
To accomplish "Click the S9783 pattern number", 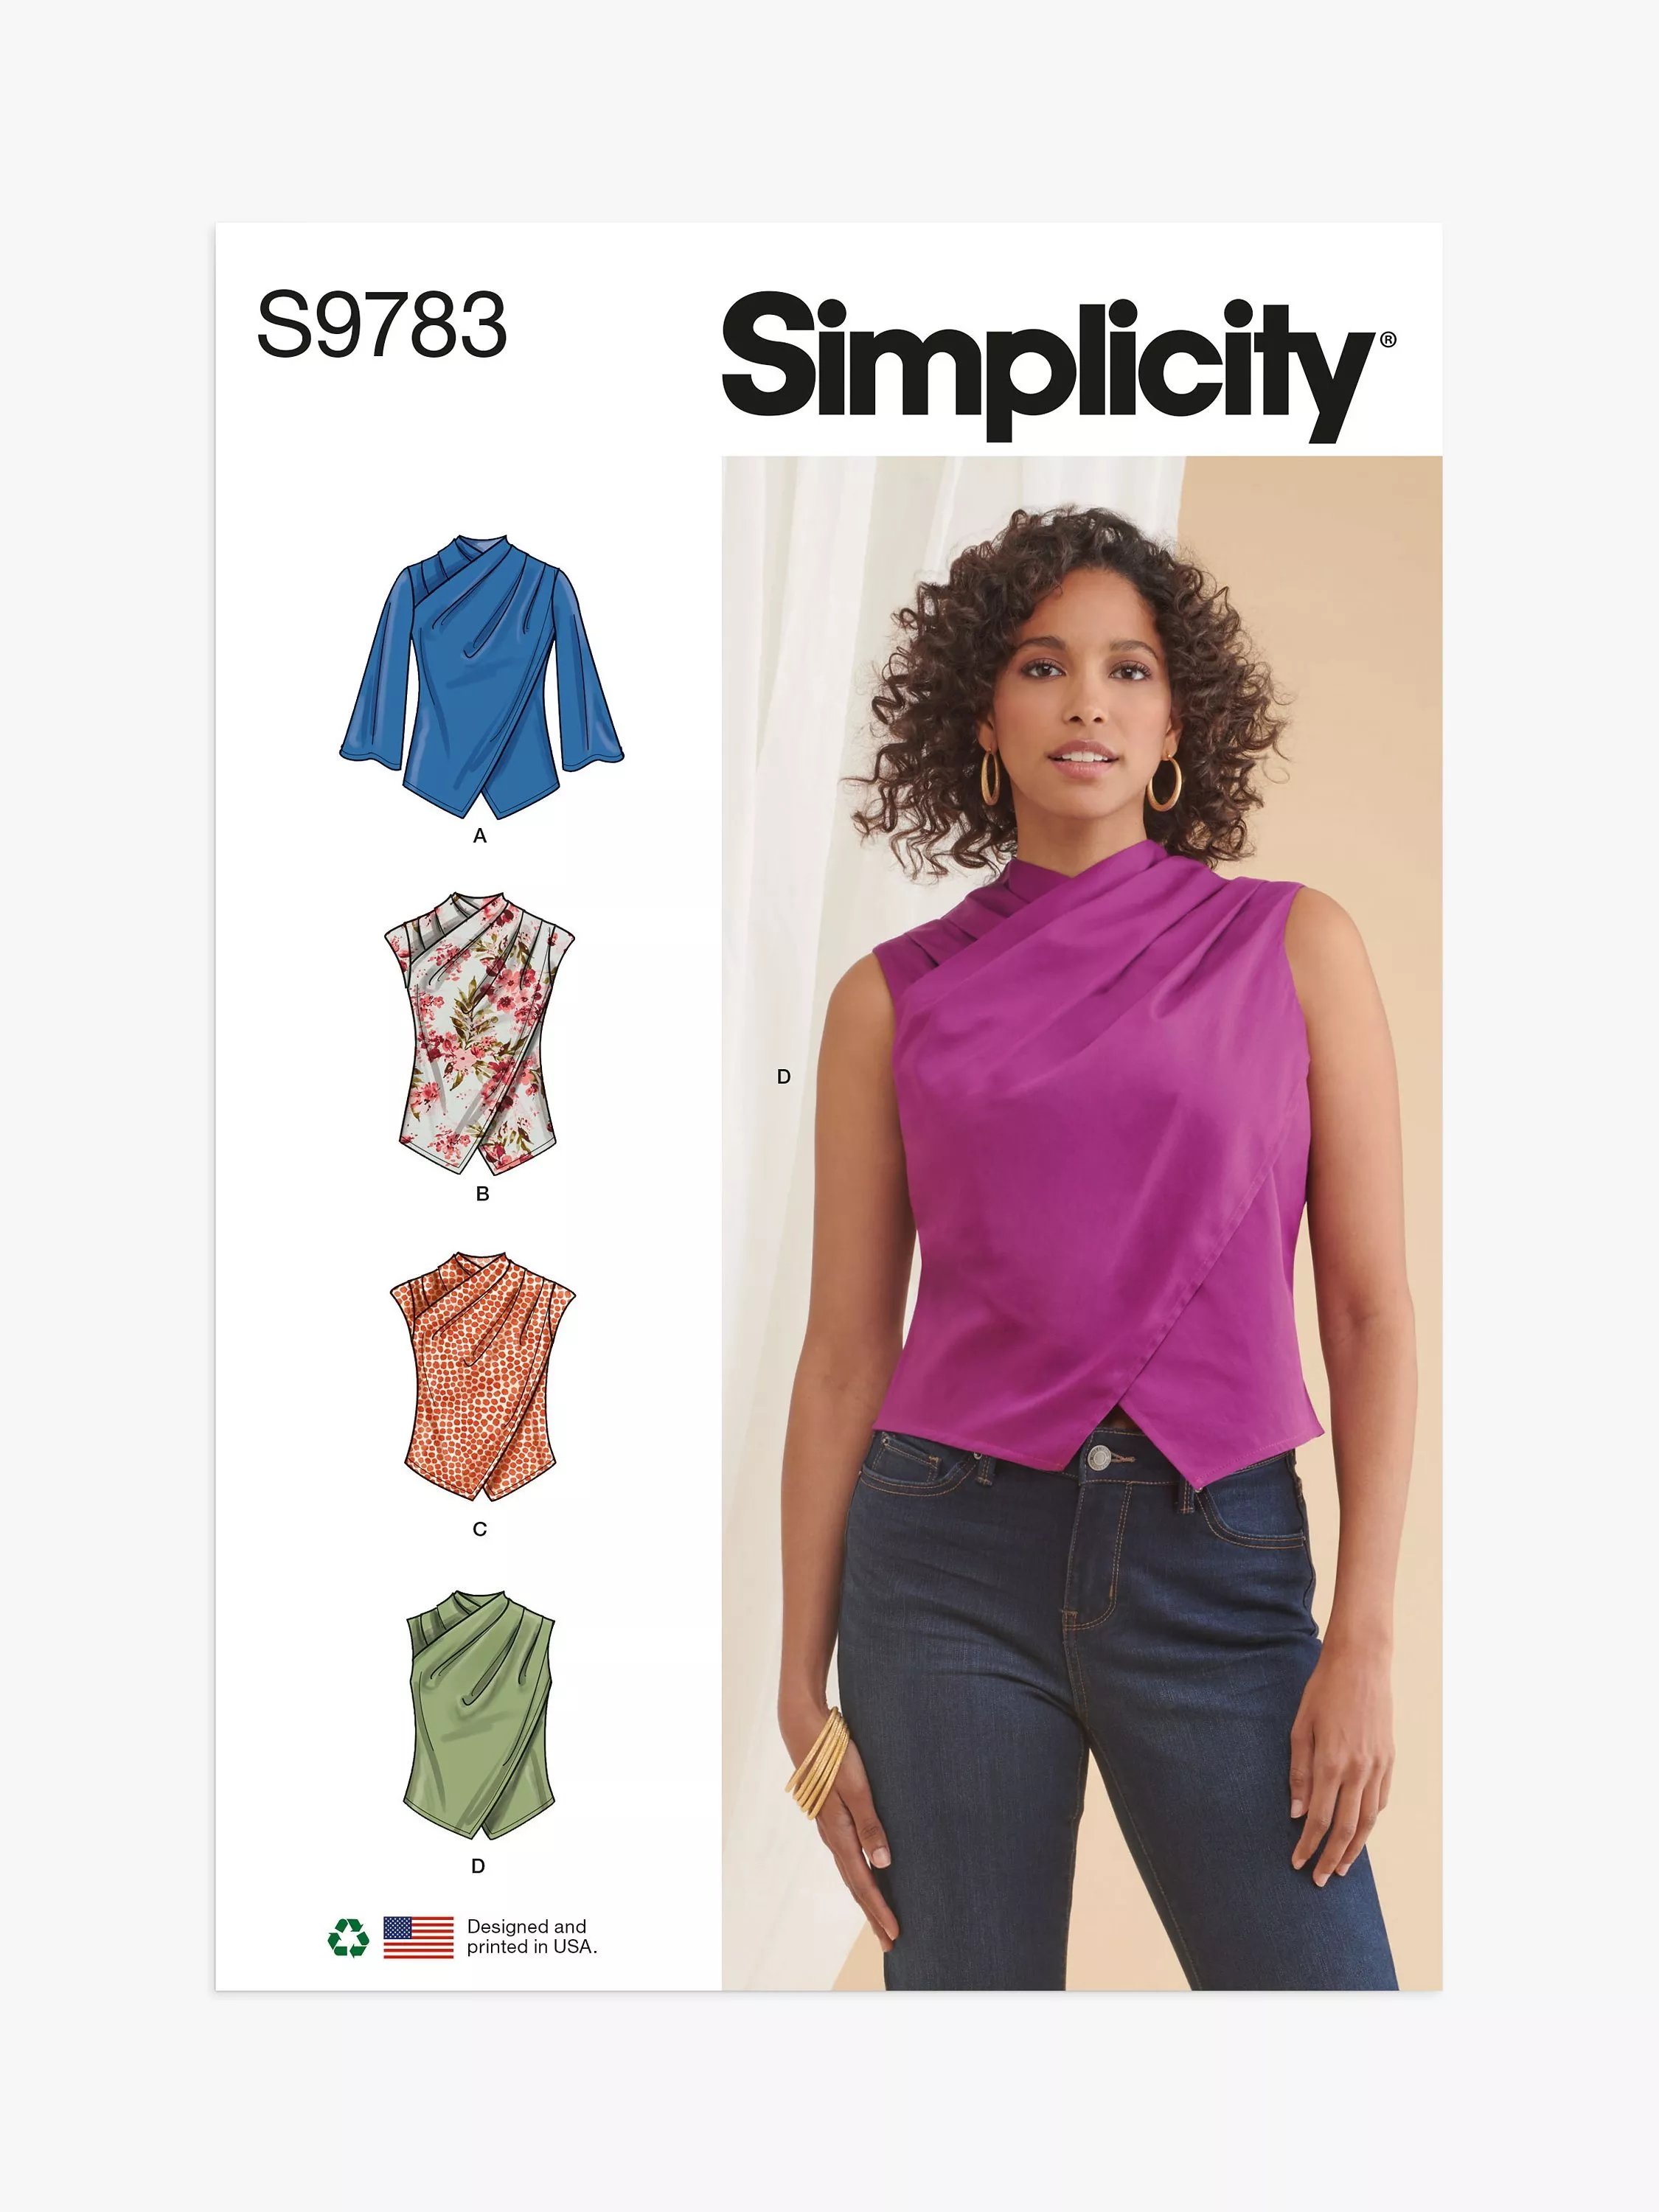I will click(x=382, y=324).
